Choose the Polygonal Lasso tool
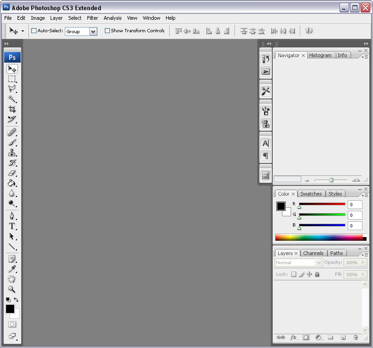The width and height of the screenshot is (373, 348). pos(12,89)
